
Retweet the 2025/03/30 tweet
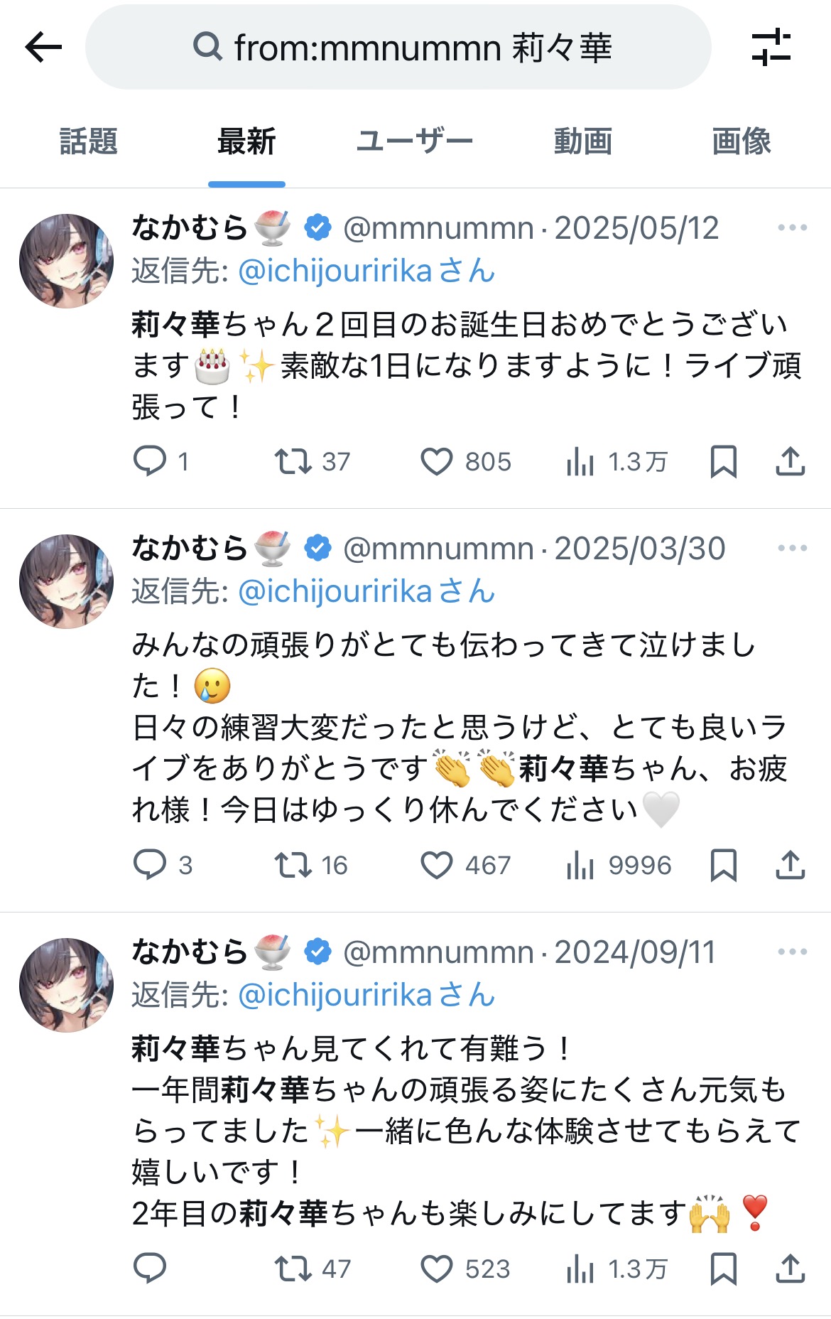(293, 865)
